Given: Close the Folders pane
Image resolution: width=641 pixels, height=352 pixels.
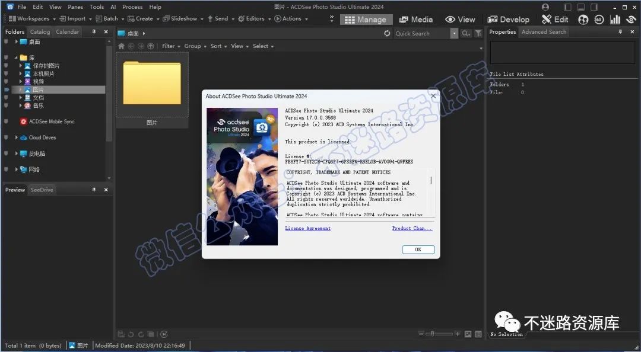Looking at the screenshot, I should (106, 31).
